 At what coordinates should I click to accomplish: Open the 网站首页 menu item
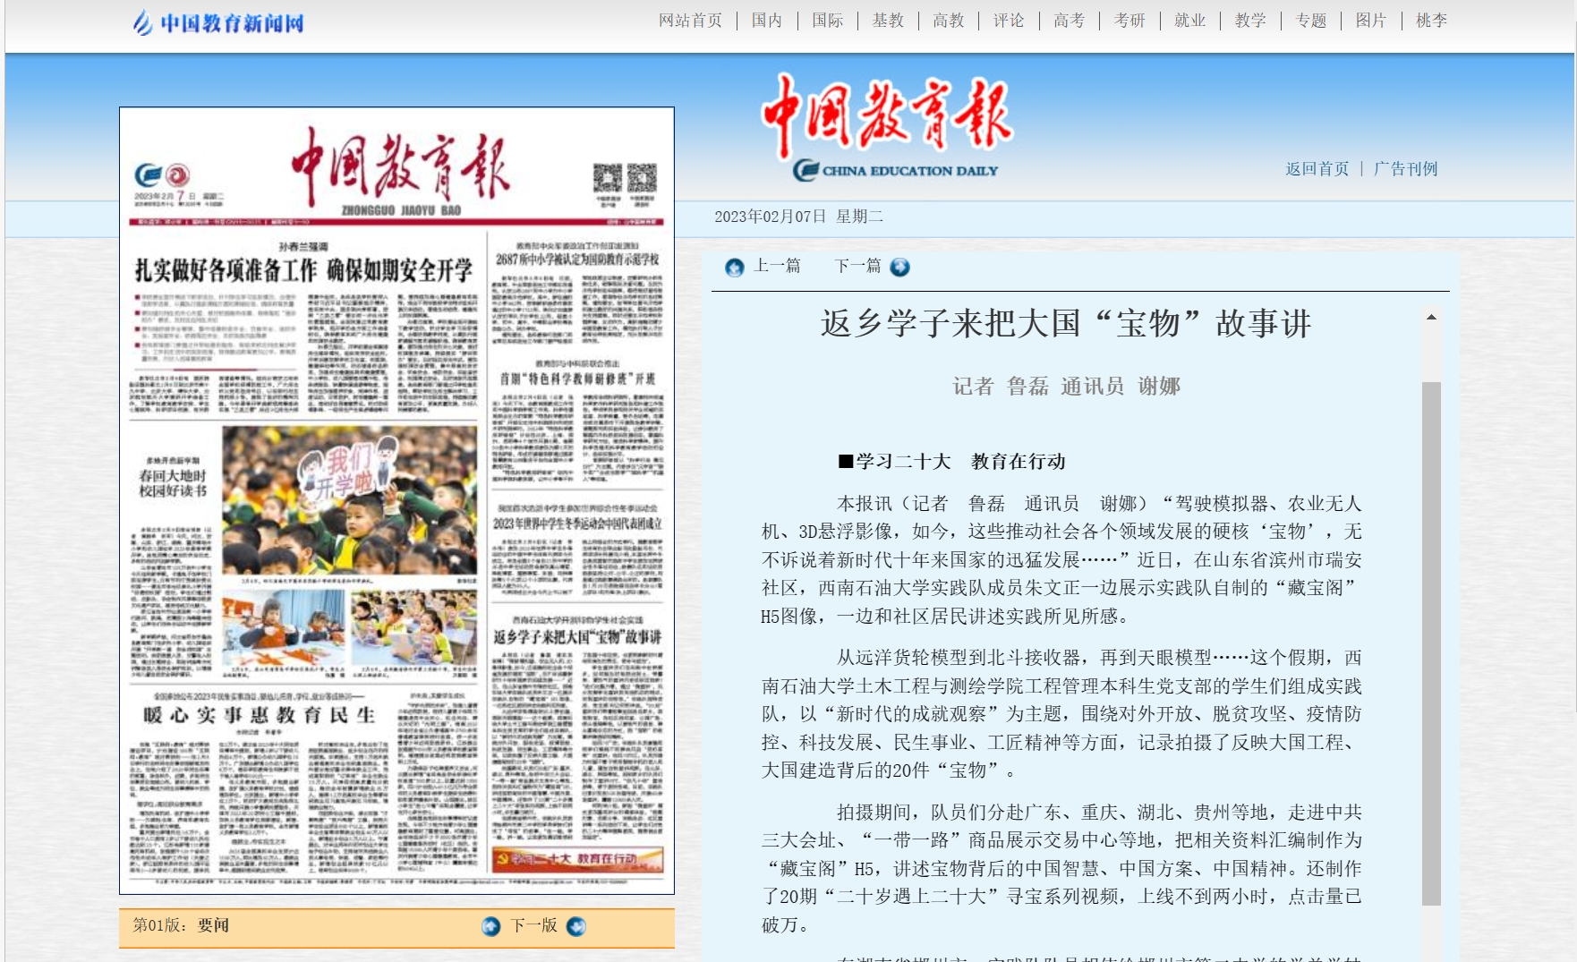(x=690, y=21)
